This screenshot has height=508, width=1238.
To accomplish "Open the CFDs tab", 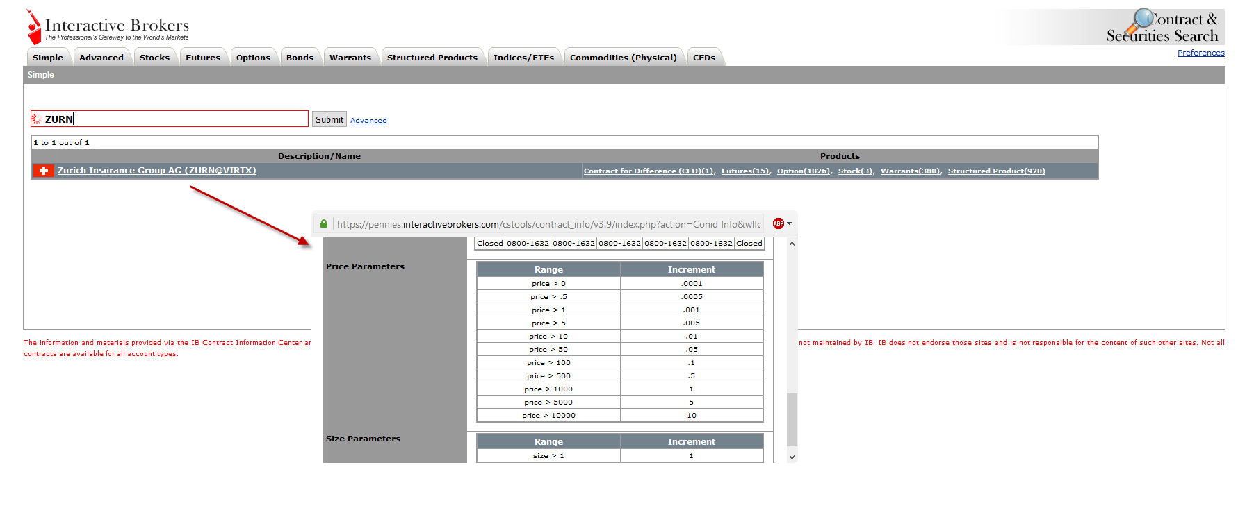I will click(x=704, y=58).
